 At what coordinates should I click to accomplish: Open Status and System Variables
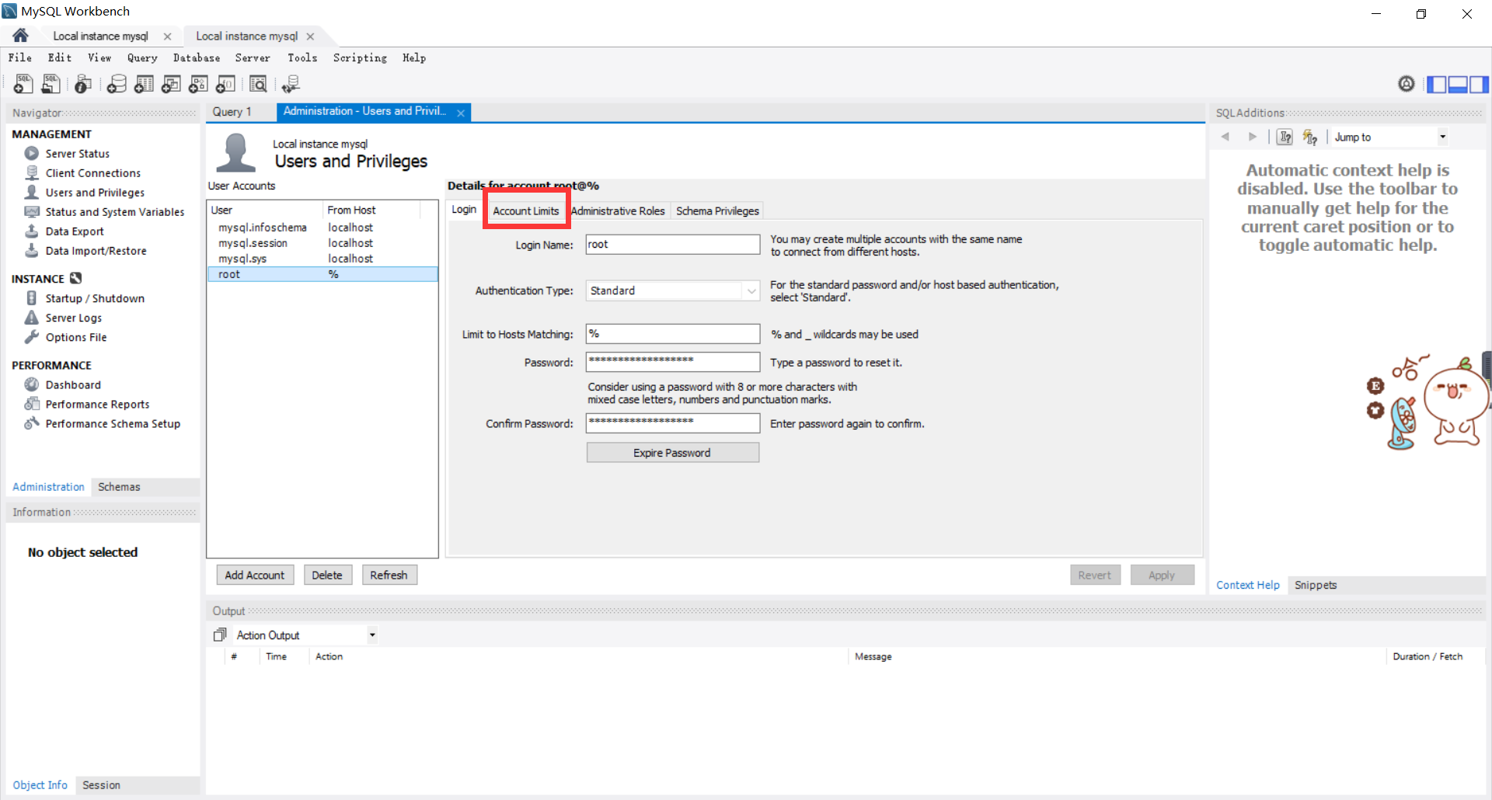click(x=115, y=211)
